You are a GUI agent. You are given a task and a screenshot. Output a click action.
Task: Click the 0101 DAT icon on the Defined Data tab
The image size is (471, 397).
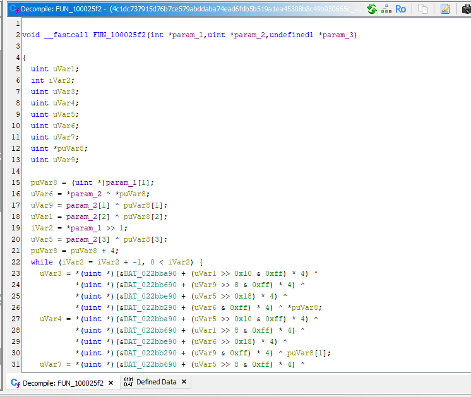[128, 382]
